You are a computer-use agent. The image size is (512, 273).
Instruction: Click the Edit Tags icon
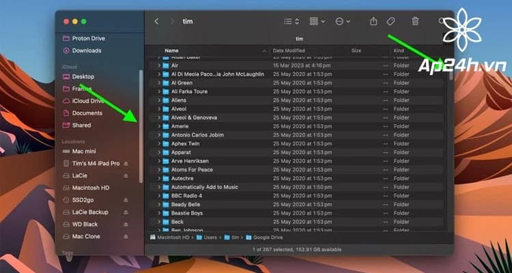click(390, 22)
